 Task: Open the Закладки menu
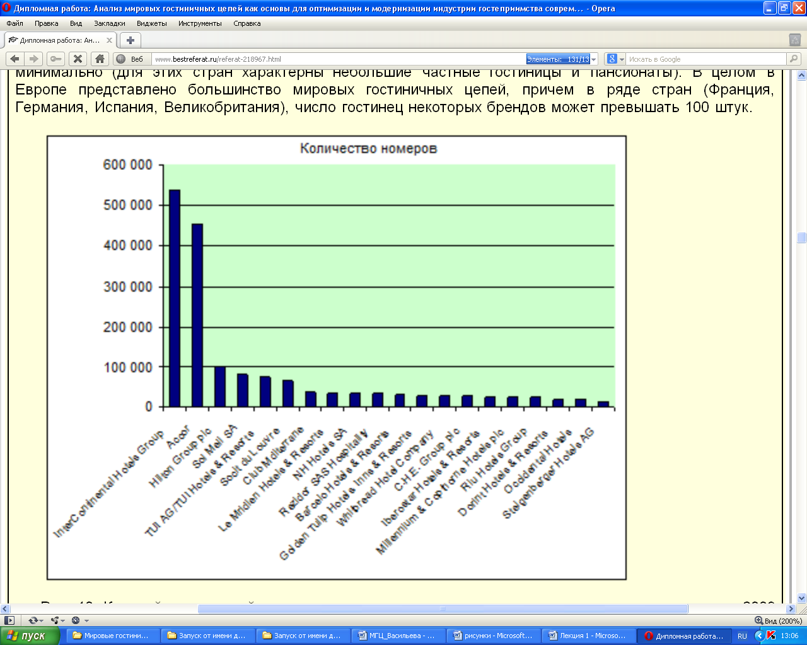pos(110,23)
